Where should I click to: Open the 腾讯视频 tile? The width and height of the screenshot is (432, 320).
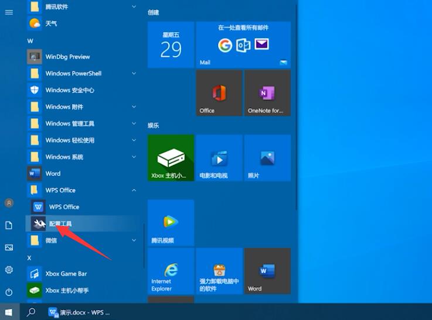[171, 223]
